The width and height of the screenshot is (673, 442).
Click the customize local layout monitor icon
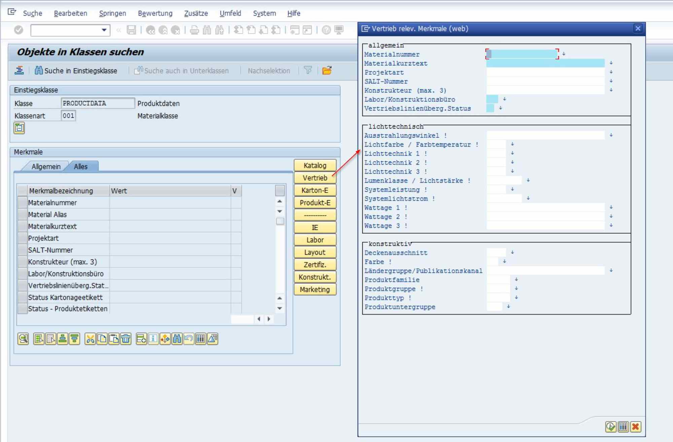339,30
